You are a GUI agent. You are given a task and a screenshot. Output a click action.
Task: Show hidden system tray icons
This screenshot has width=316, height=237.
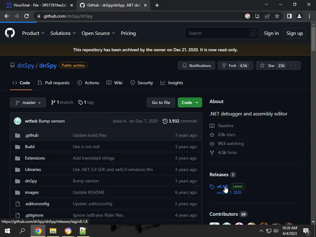point(261,231)
